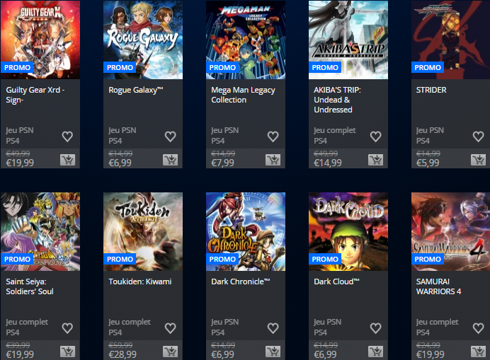Wishlist Rogue Galaxy with the heart icon
This screenshot has width=490, height=360.
point(171,137)
